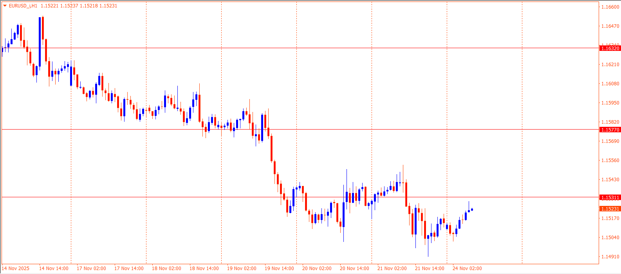Screen dimensions: 621x274
Task: Click the open value 1.15221 in chart header
Action: point(49,6)
